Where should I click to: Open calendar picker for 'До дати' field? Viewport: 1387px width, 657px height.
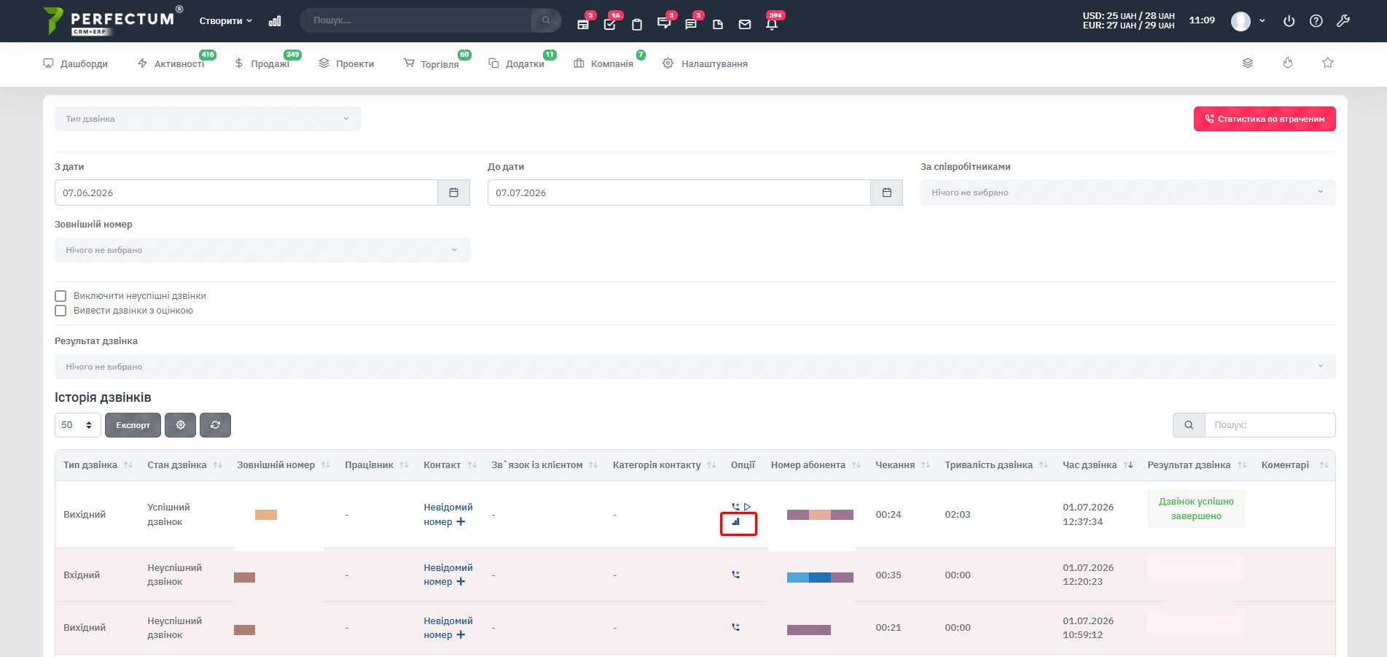pyautogui.click(x=886, y=193)
